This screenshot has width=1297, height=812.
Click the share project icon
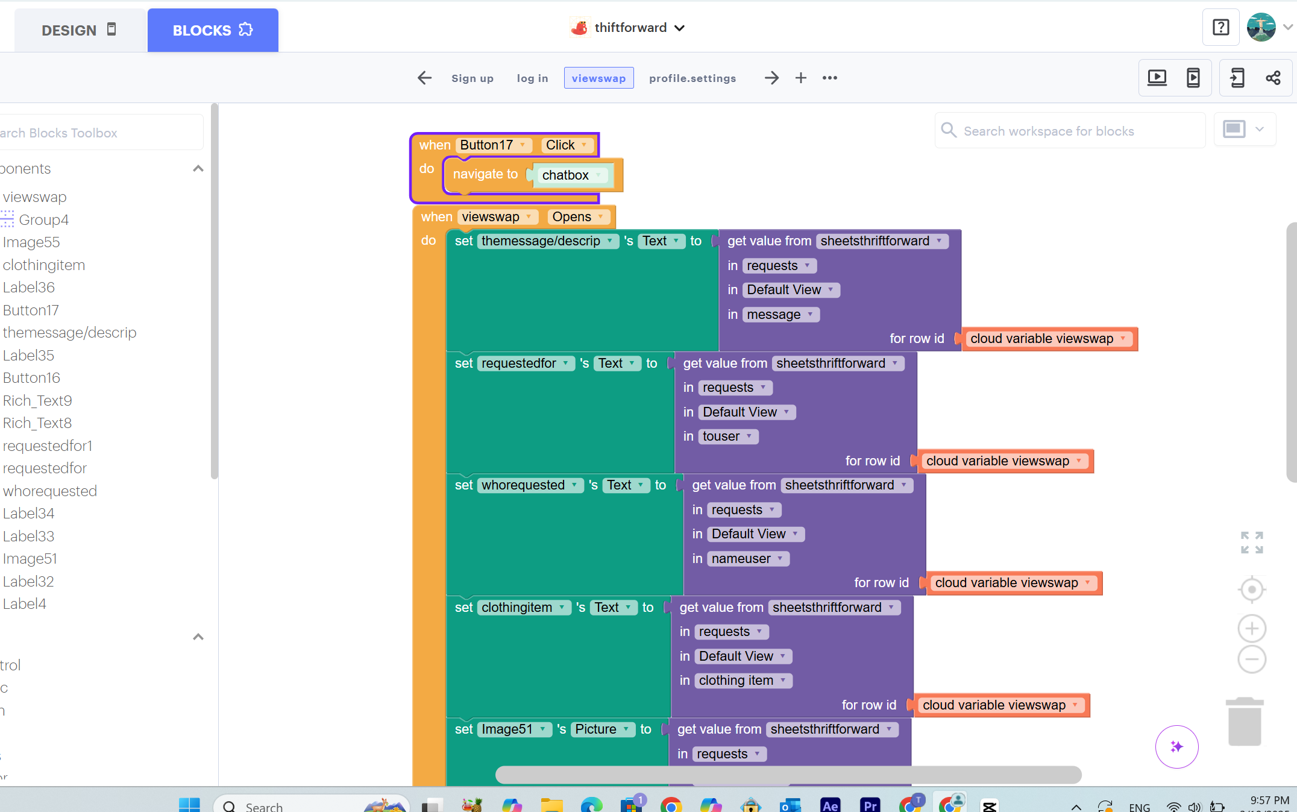(x=1273, y=78)
